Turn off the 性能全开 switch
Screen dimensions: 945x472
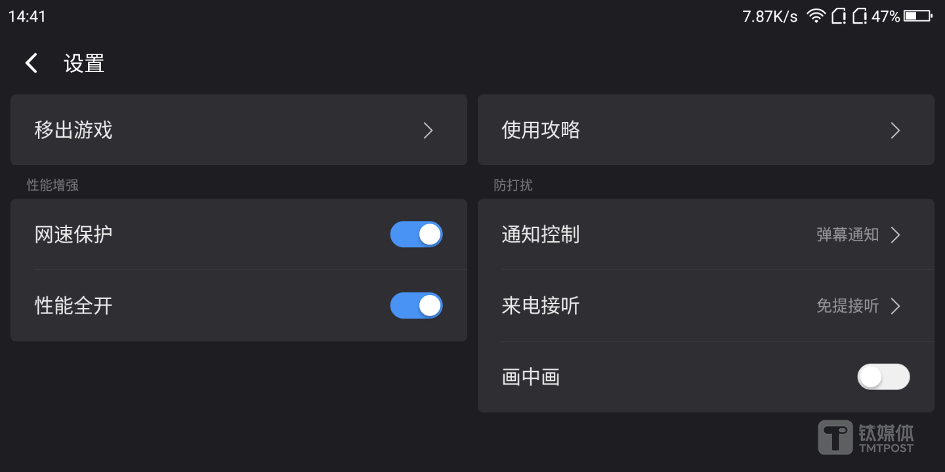(x=417, y=305)
